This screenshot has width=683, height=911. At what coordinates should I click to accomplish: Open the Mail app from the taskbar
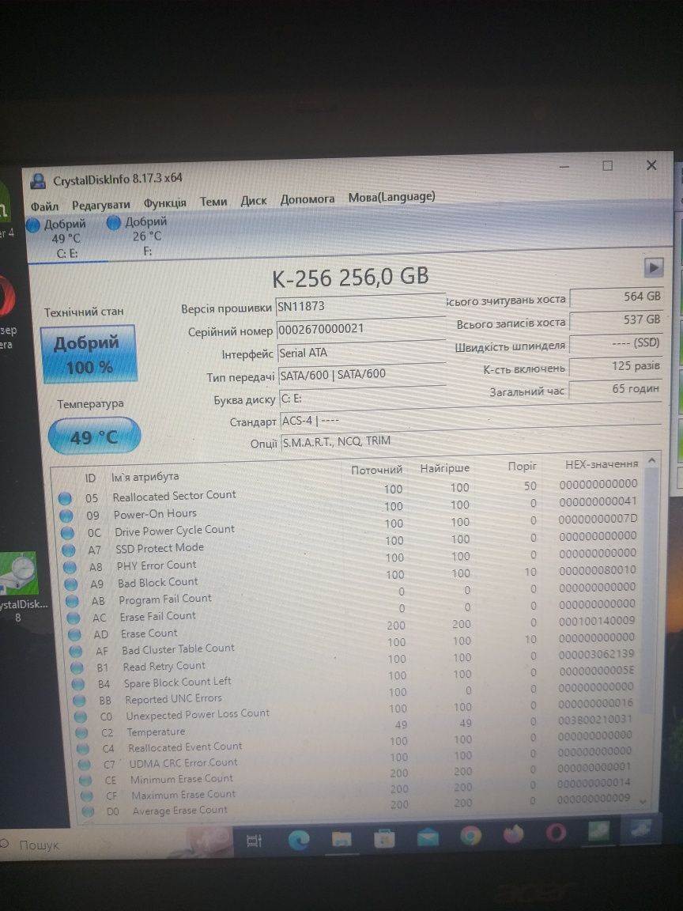point(428,837)
